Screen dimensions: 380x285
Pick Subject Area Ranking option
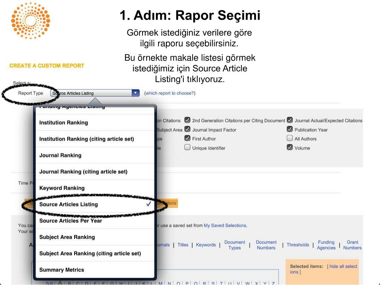(95, 237)
